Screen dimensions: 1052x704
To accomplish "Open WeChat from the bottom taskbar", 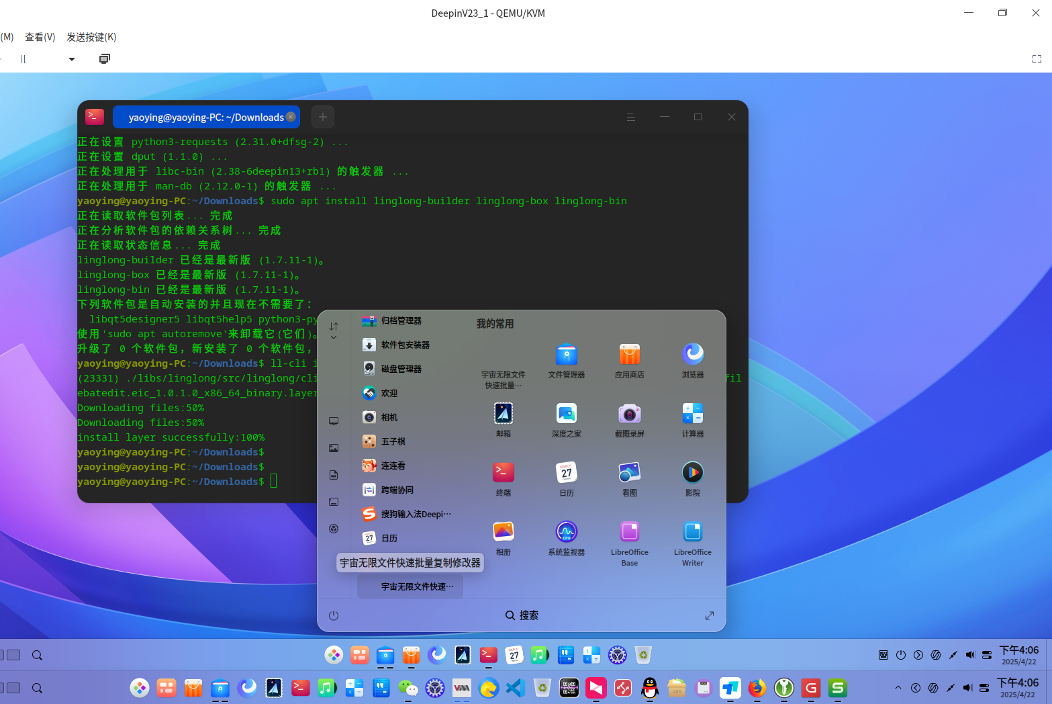I will pyautogui.click(x=408, y=688).
